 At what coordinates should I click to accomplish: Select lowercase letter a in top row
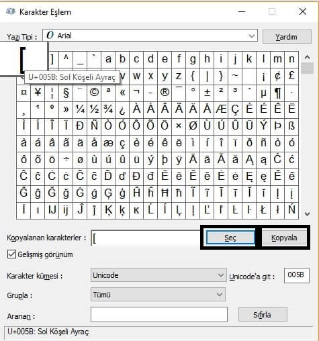click(x=108, y=59)
